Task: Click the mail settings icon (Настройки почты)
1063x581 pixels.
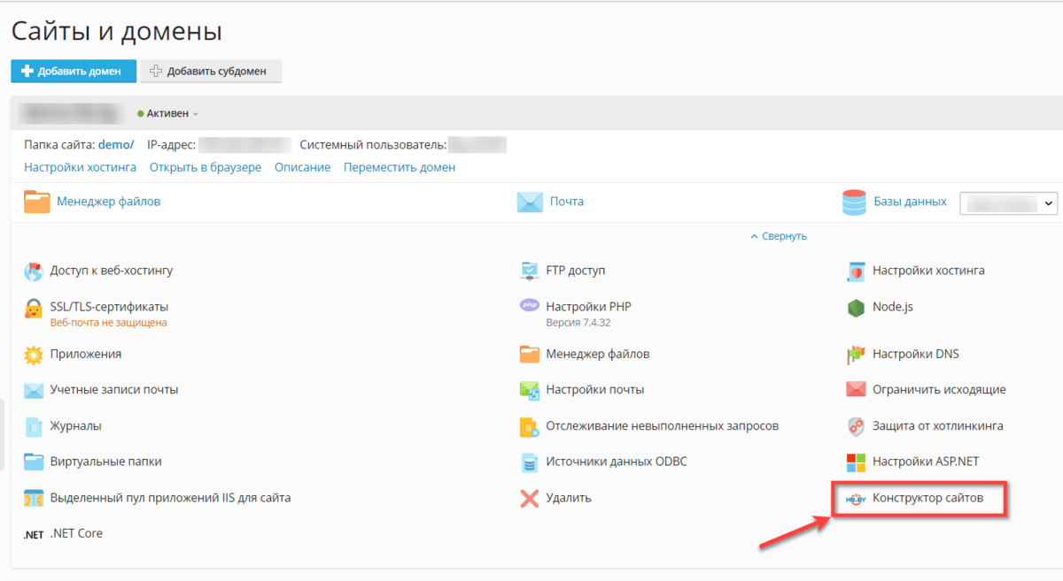Action: point(530,390)
